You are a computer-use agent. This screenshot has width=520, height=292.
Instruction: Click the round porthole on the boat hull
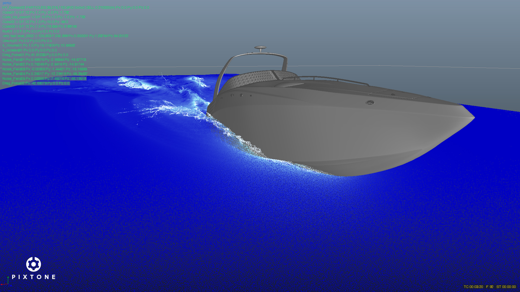tap(370, 102)
